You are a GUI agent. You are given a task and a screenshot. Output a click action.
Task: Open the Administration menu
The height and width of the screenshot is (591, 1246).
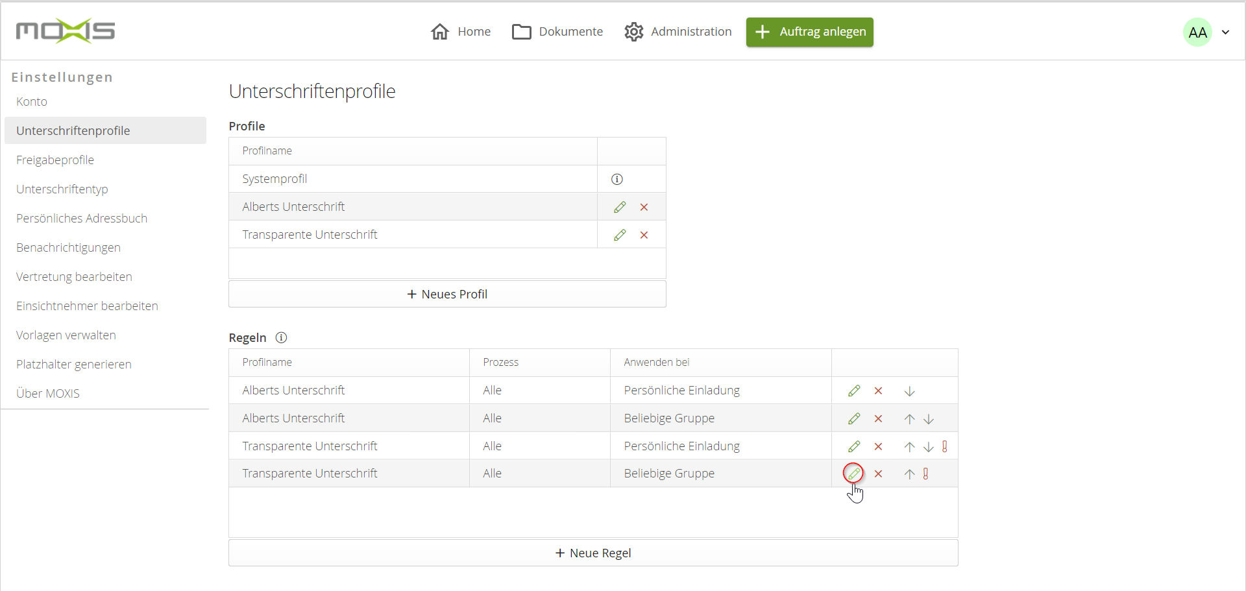click(678, 32)
